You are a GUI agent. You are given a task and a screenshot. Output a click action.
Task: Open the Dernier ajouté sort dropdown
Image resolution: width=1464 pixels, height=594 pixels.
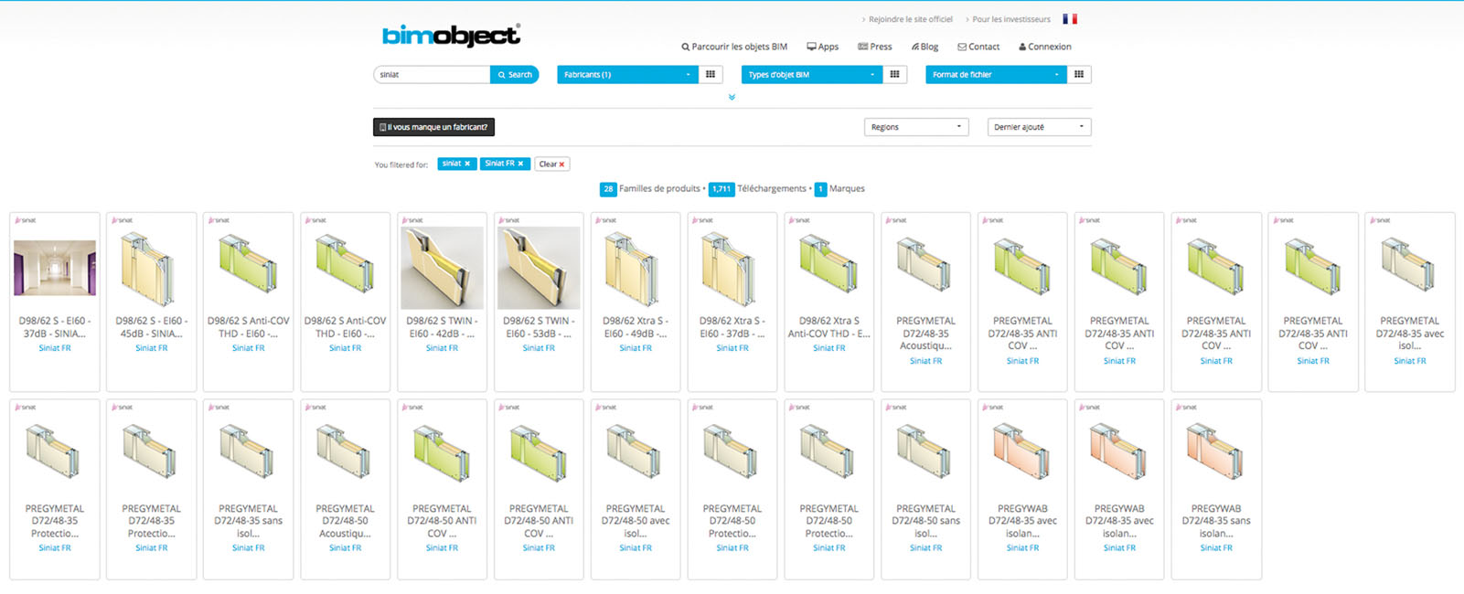[1039, 127]
